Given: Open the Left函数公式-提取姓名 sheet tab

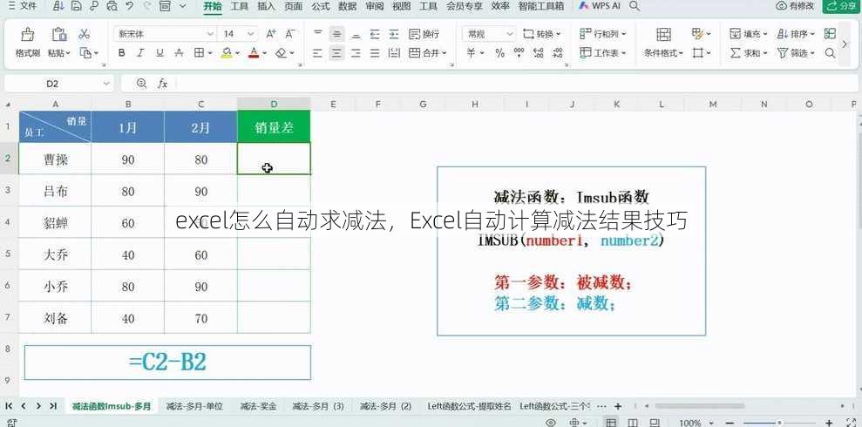Looking at the screenshot, I should tap(469, 406).
